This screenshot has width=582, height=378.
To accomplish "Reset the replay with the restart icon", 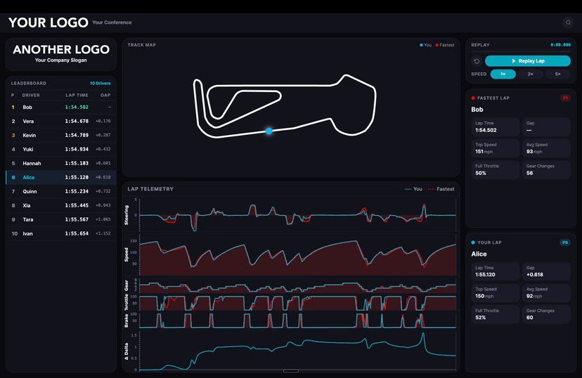I will [477, 61].
